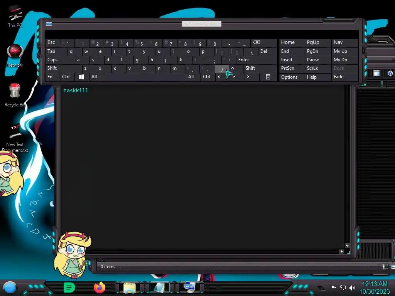Tap the Windows logo key on the keyboard

(x=81, y=77)
